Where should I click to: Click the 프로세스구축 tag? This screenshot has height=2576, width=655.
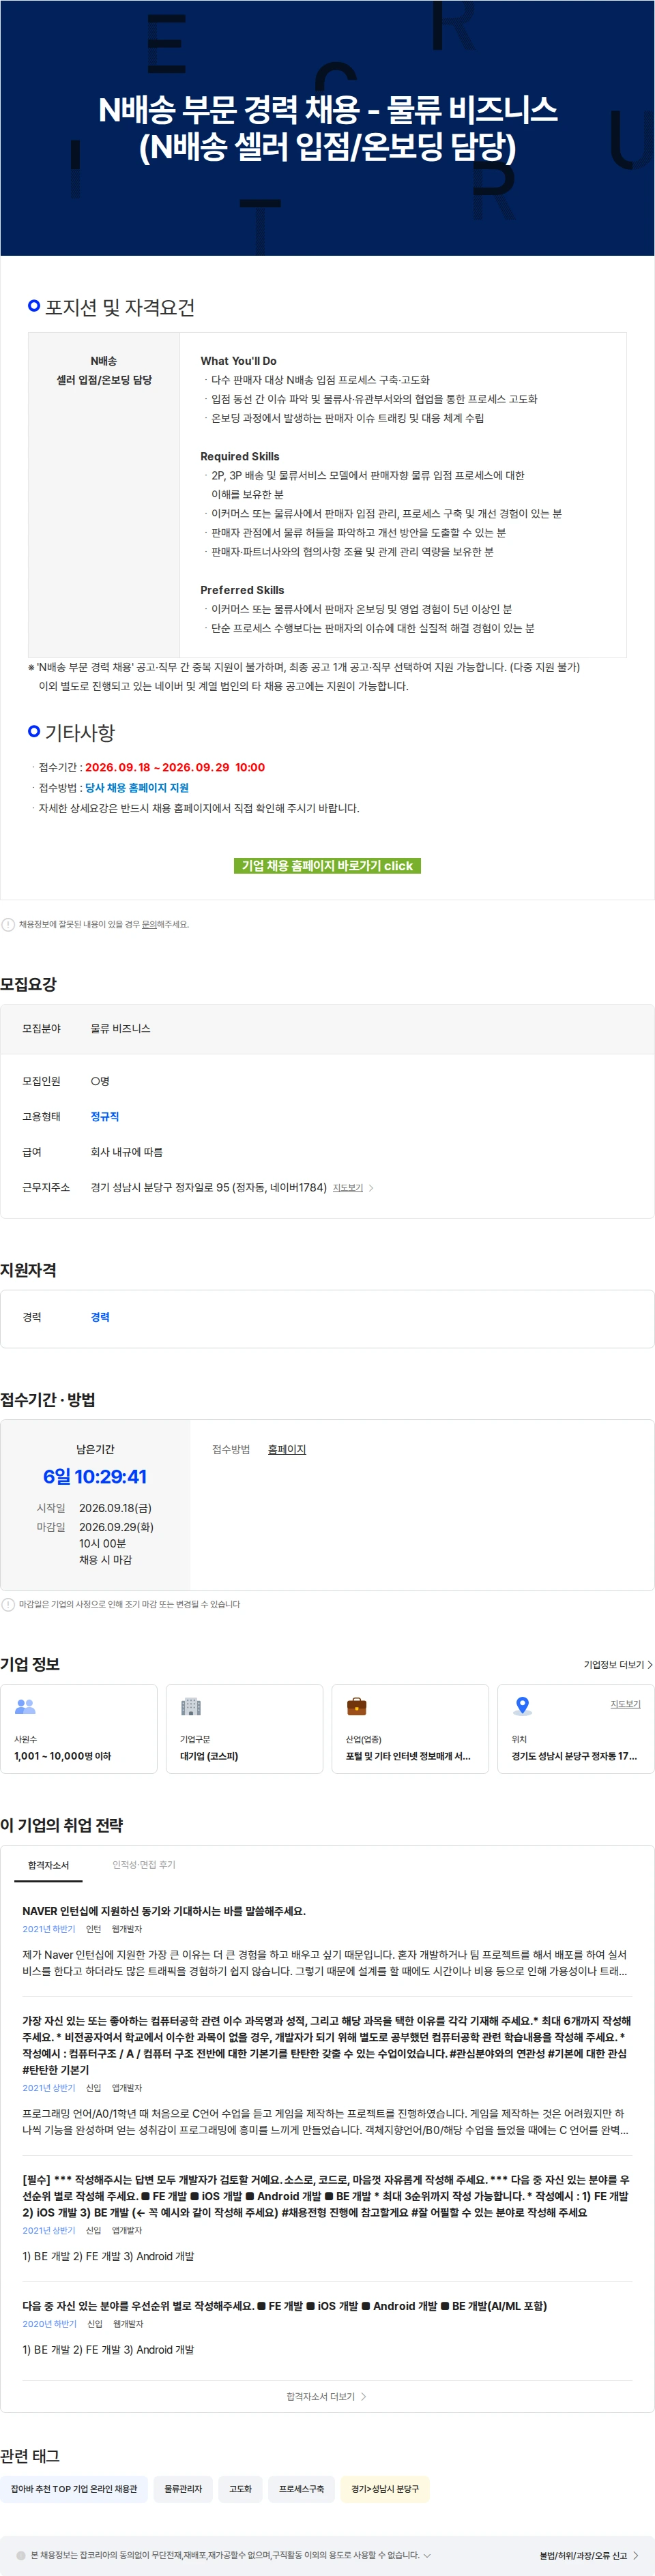point(302,2489)
